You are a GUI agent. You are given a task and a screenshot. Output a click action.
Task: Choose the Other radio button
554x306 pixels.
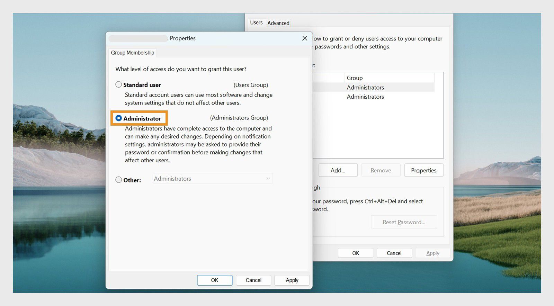pos(118,180)
